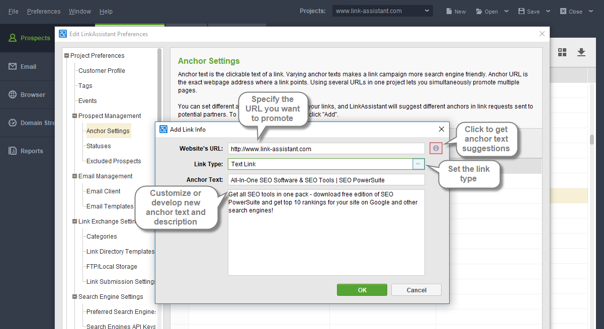Select Email Client in the preferences tree
This screenshot has width=604, height=329.
pos(104,191)
